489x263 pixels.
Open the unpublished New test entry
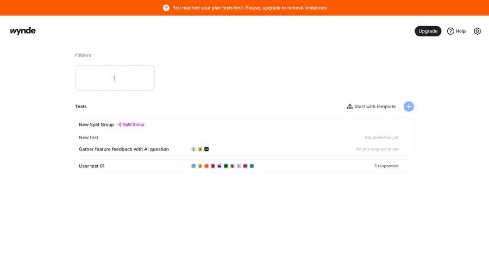click(89, 137)
